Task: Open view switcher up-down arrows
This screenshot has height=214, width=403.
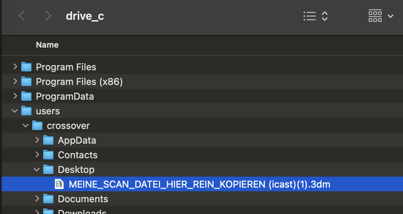Action: tap(324, 16)
